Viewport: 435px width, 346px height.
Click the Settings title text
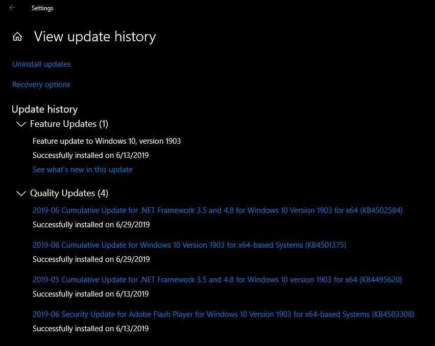[42, 8]
